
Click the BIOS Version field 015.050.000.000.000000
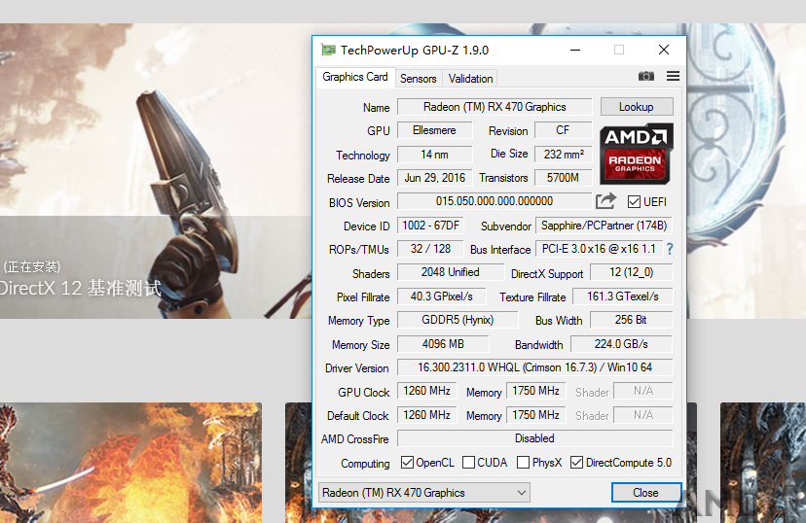point(495,201)
